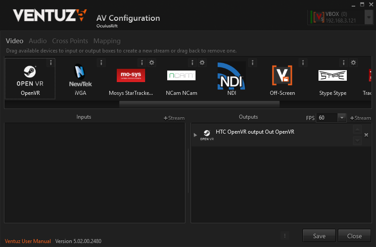The height and width of the screenshot is (247, 376).
Task: Select the Stype device icon
Action: (333, 75)
